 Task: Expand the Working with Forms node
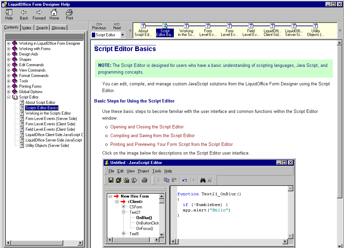point(8,49)
